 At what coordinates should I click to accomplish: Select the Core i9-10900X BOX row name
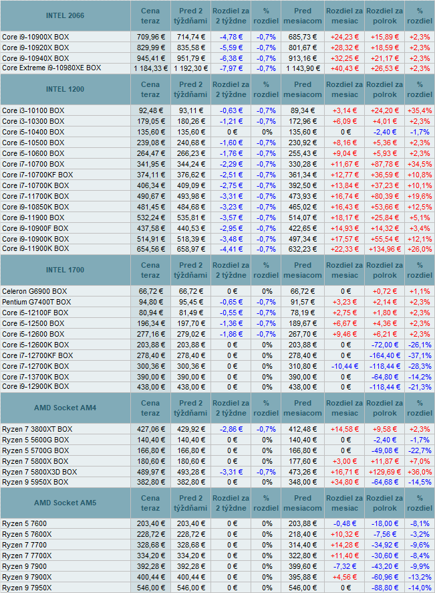35,37
